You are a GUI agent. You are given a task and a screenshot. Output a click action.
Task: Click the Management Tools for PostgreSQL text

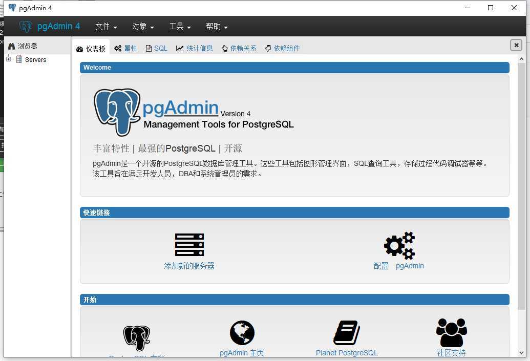[x=219, y=124]
